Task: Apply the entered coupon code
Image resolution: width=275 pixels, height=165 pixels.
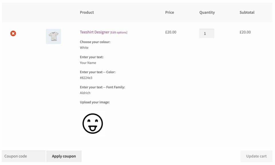Action: point(64,156)
